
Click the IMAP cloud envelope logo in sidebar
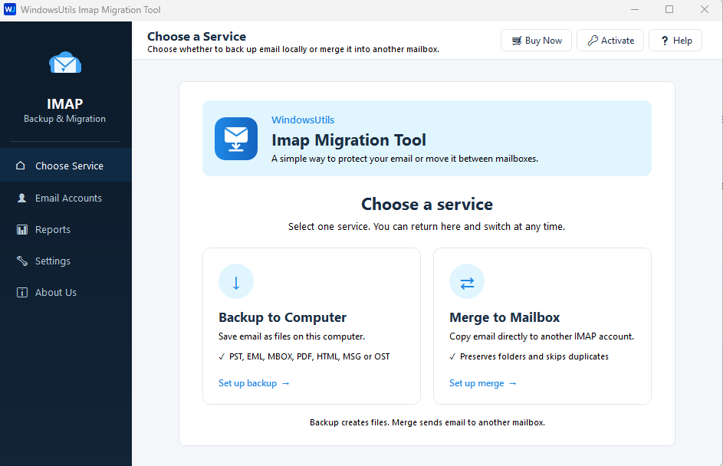click(65, 62)
